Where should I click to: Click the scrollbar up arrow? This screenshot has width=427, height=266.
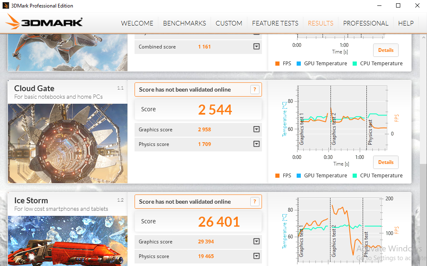[x=424, y=37]
